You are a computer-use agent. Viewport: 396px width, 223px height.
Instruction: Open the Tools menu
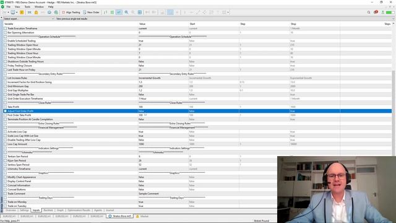point(27,7)
